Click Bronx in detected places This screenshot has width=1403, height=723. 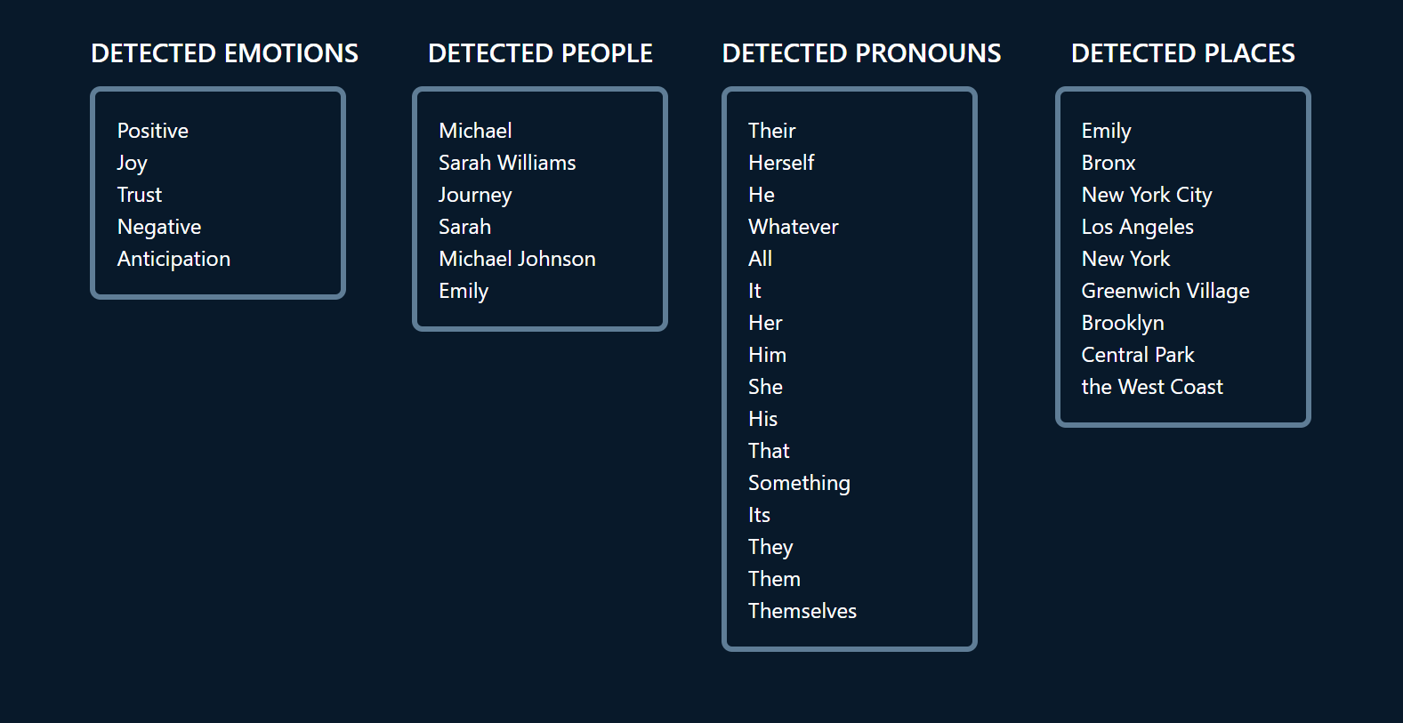coord(1109,163)
